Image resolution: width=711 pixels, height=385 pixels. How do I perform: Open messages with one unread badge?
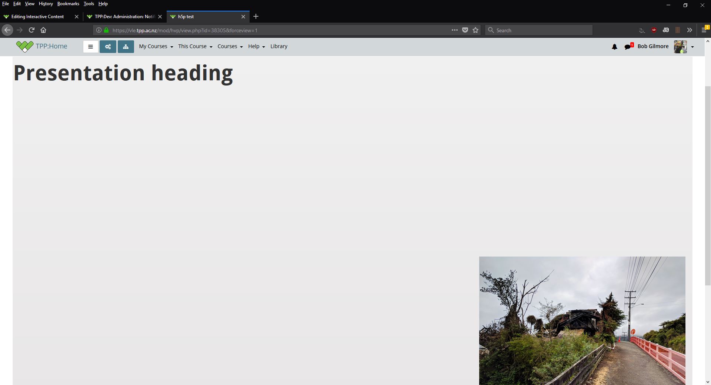pyautogui.click(x=629, y=46)
